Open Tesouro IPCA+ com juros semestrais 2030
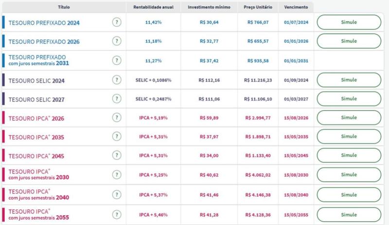The width and height of the screenshot is (389, 225). pos(39,174)
